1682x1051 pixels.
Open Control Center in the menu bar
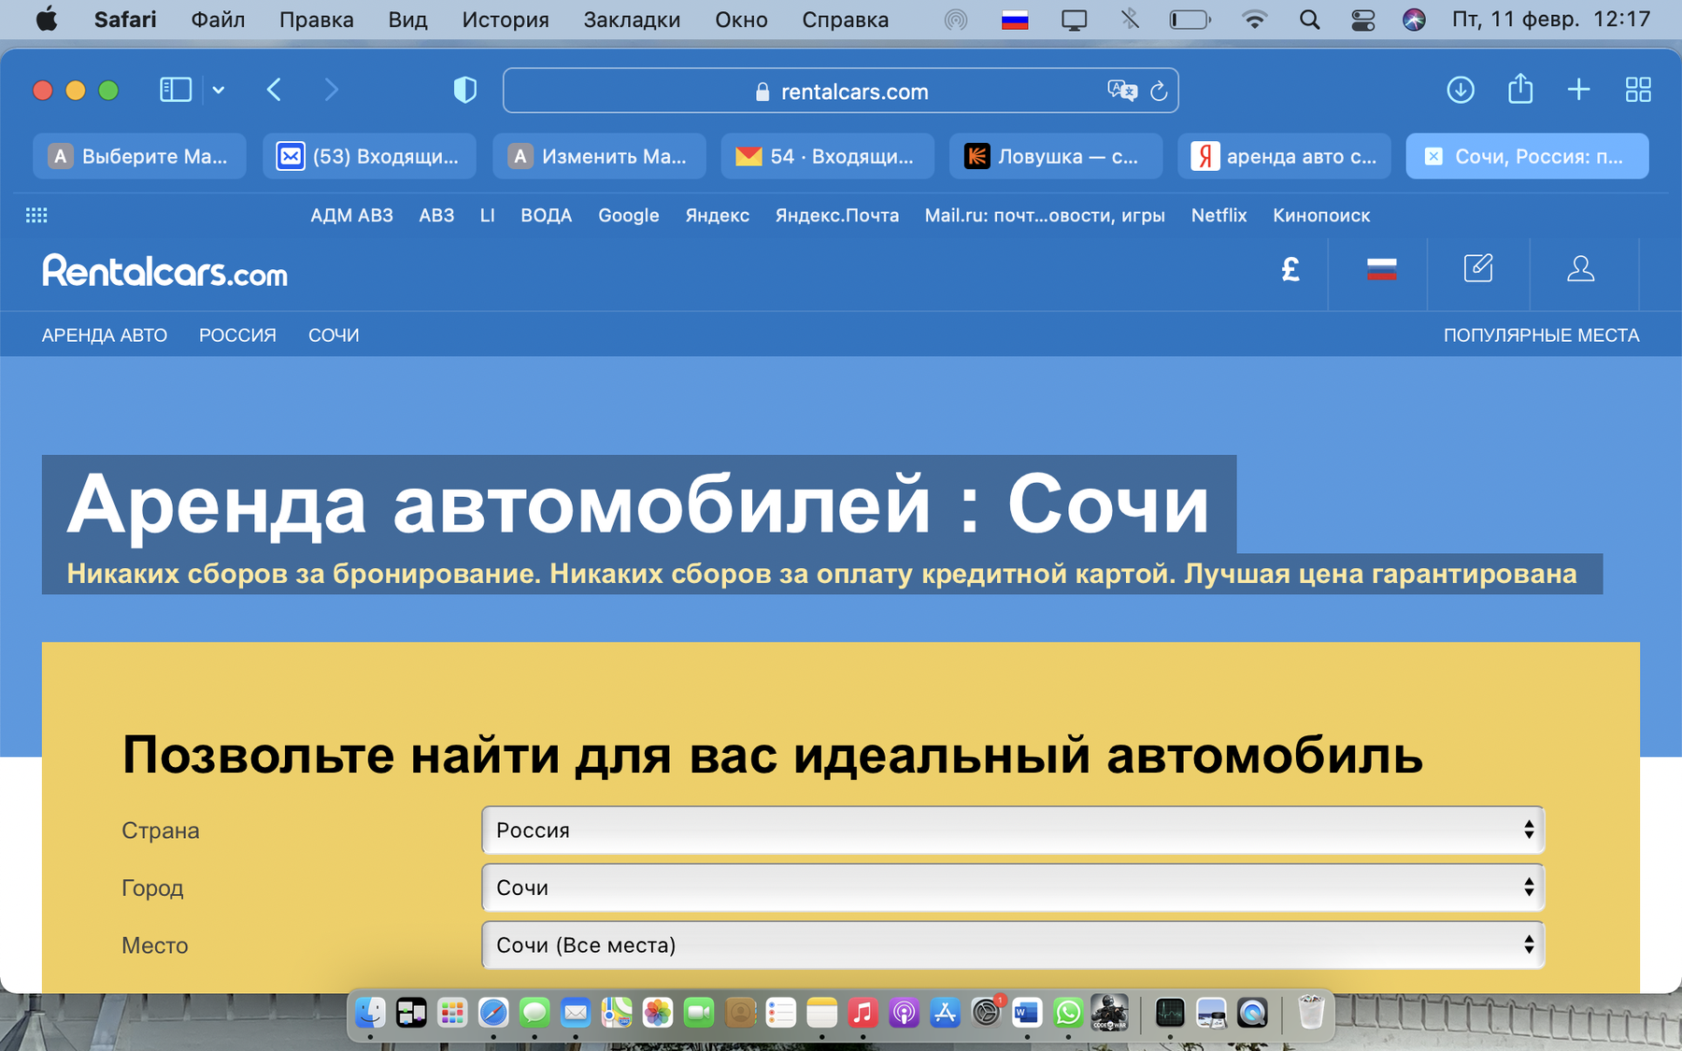coord(1362,20)
